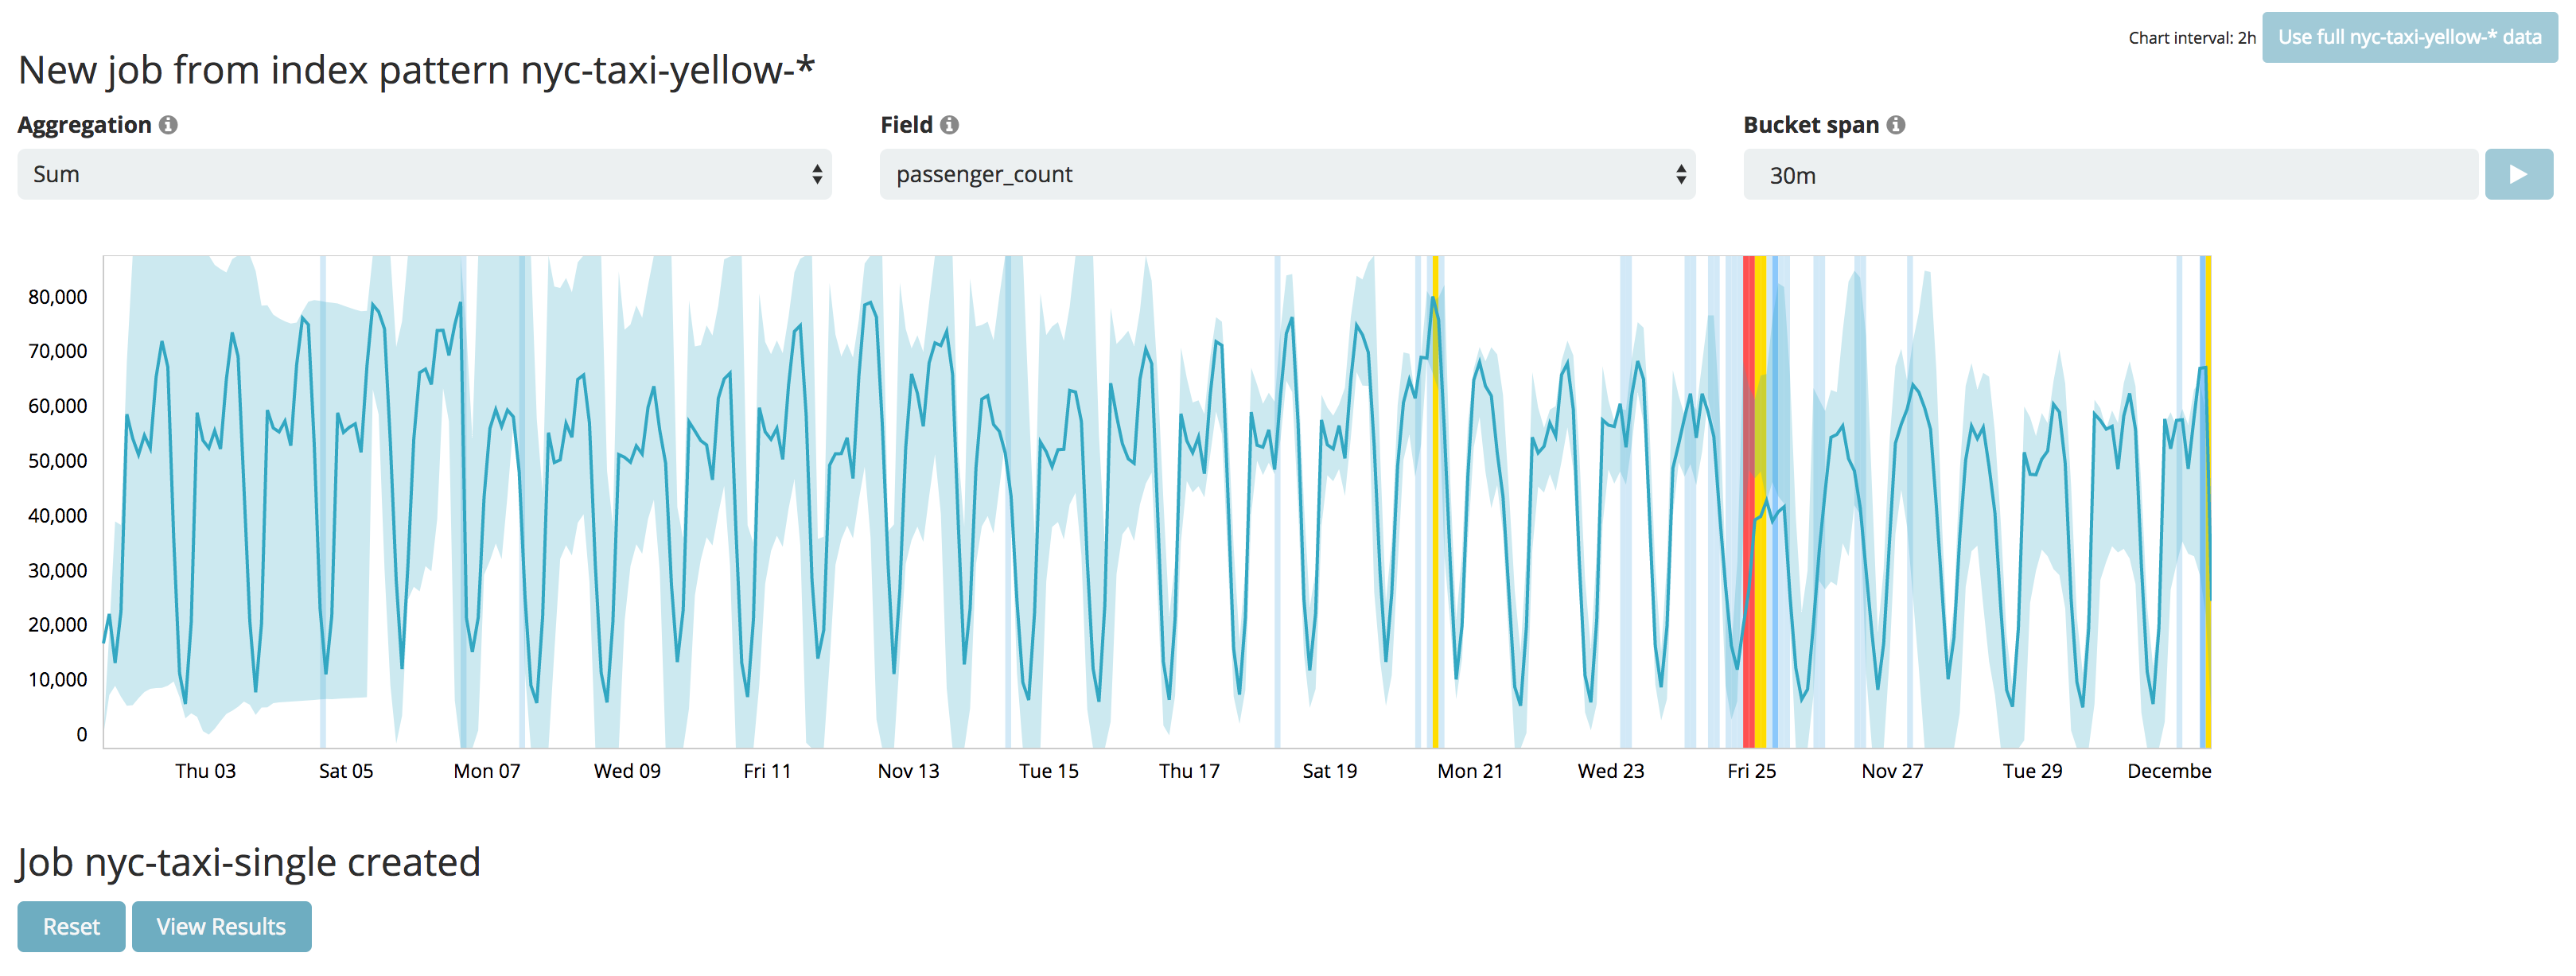Click the Bucket span info icon
This screenshot has height=976, width=2576.
click(1895, 125)
